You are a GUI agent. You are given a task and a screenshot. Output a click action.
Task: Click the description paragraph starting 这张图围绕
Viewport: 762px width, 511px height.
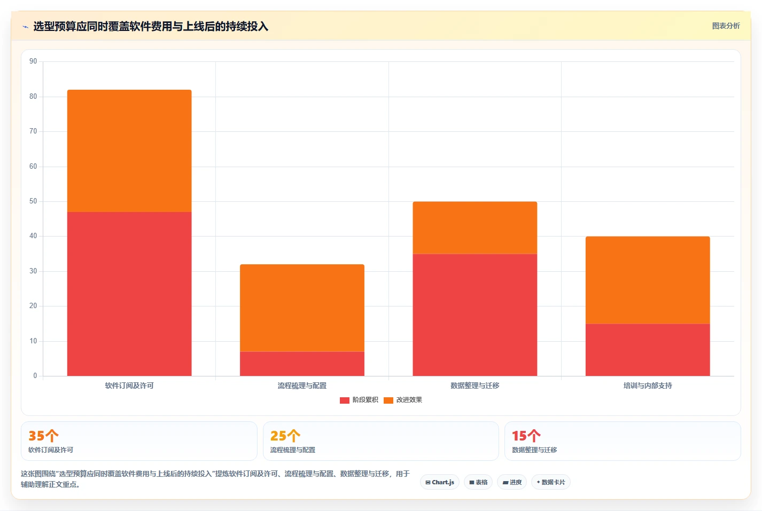(x=215, y=479)
